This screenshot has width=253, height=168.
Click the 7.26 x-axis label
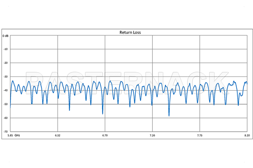click(x=152, y=135)
